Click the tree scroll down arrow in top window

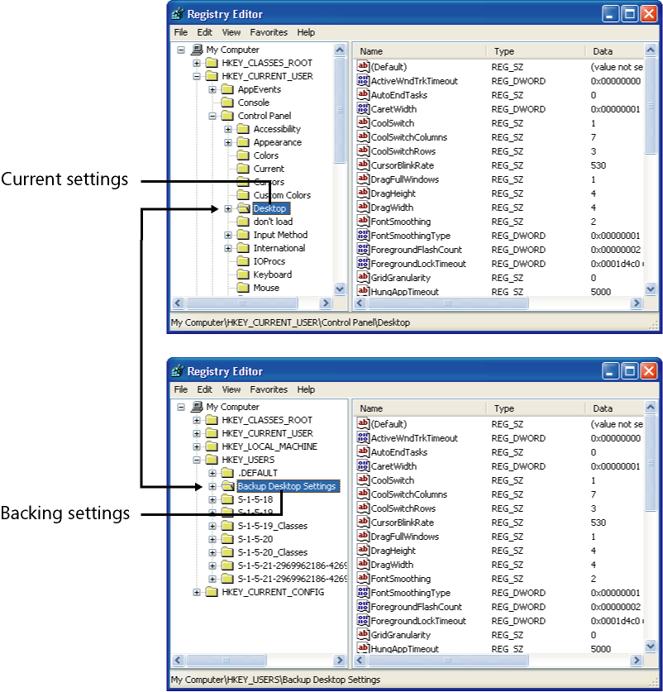[x=340, y=289]
